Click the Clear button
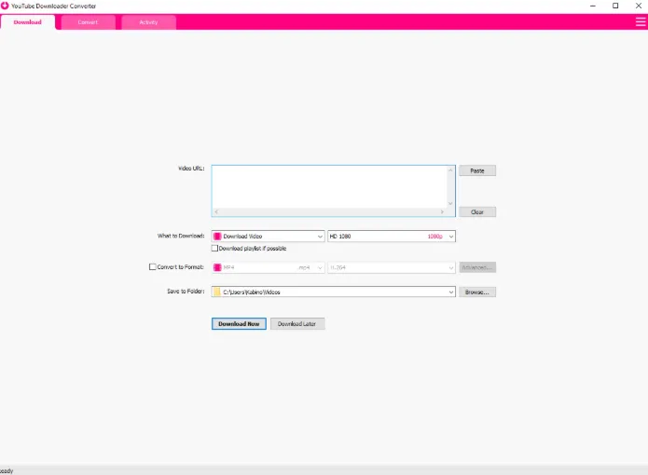 point(477,211)
